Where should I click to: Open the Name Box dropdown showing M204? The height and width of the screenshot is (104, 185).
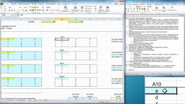click(x=11, y=15)
